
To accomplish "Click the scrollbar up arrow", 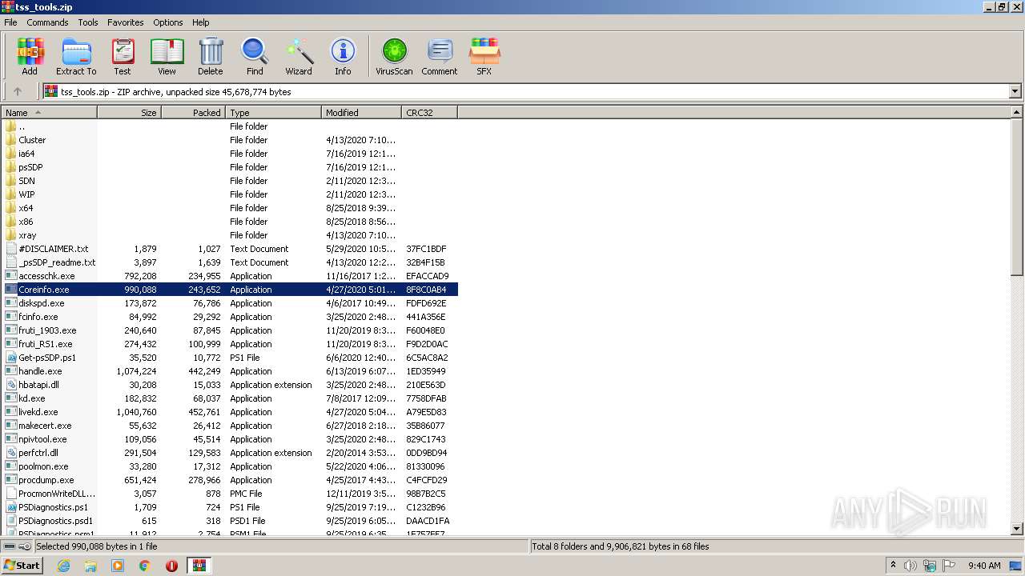I will tap(1017, 113).
